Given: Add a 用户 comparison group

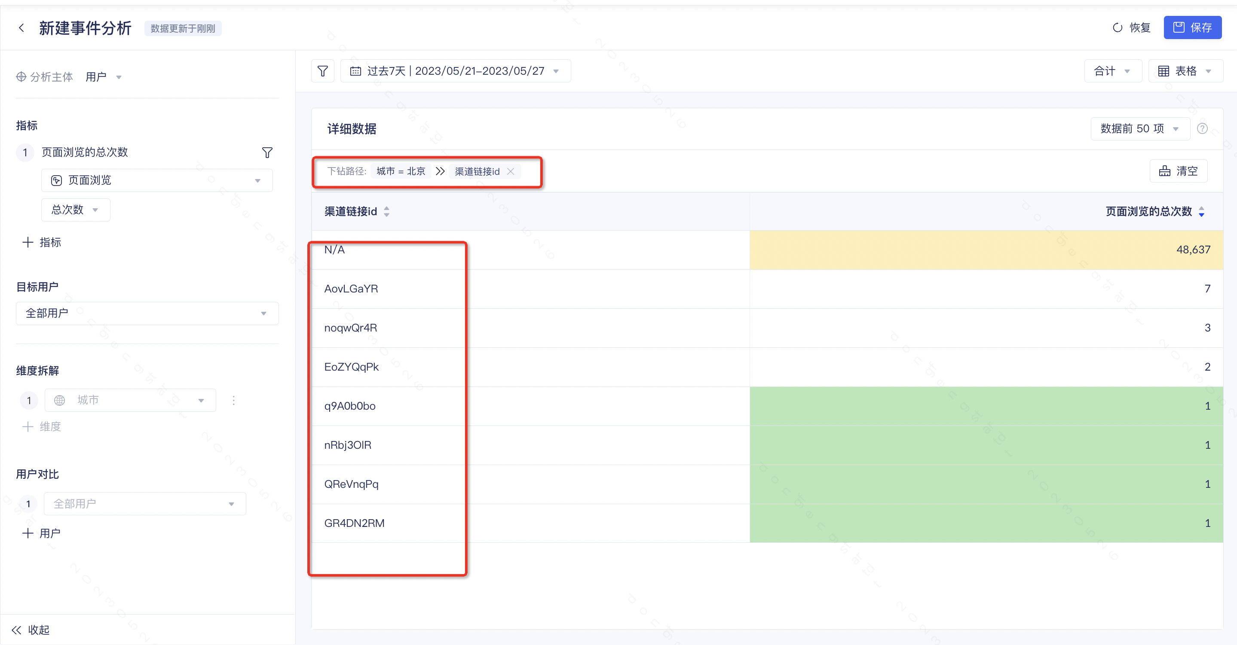Looking at the screenshot, I should (x=42, y=533).
